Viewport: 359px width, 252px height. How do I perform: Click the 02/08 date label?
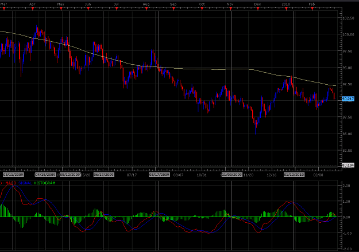[318, 175]
